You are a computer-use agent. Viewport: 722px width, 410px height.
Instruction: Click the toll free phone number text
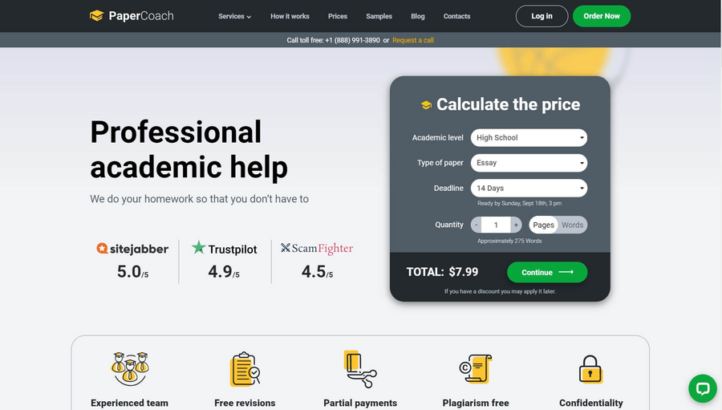click(x=352, y=40)
